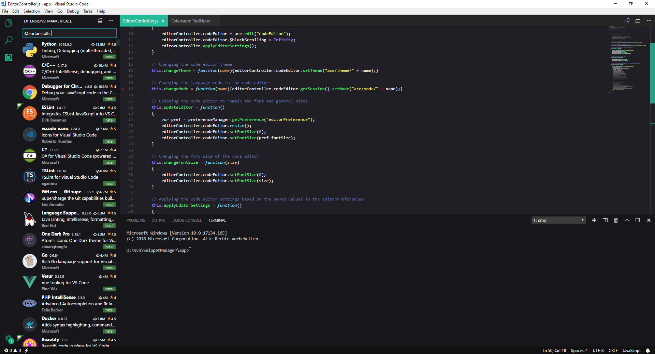The height and width of the screenshot is (354, 655).
Task: Toggle the breakpoint on line 19
Action: point(123,89)
